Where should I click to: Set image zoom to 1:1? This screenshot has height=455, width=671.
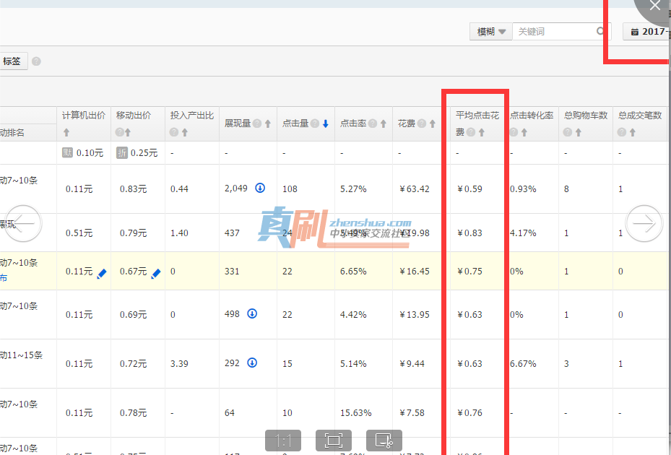pos(283,441)
